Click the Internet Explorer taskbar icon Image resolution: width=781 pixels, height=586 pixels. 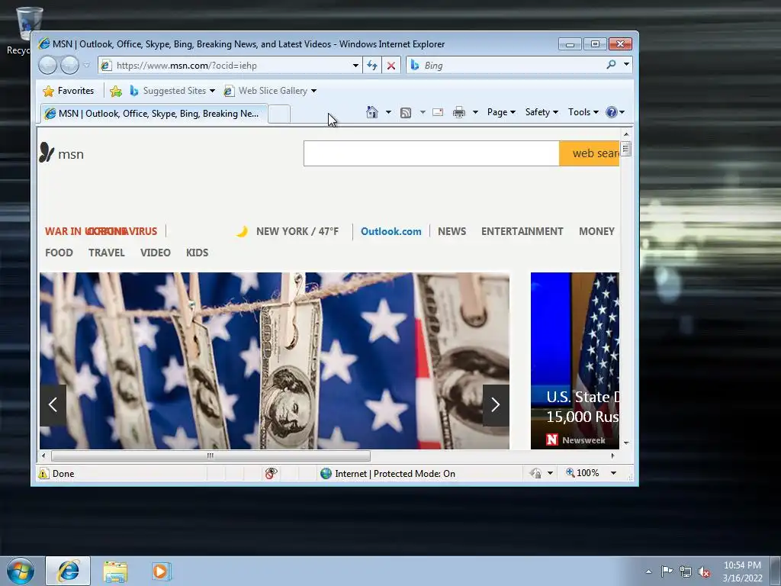coord(68,571)
